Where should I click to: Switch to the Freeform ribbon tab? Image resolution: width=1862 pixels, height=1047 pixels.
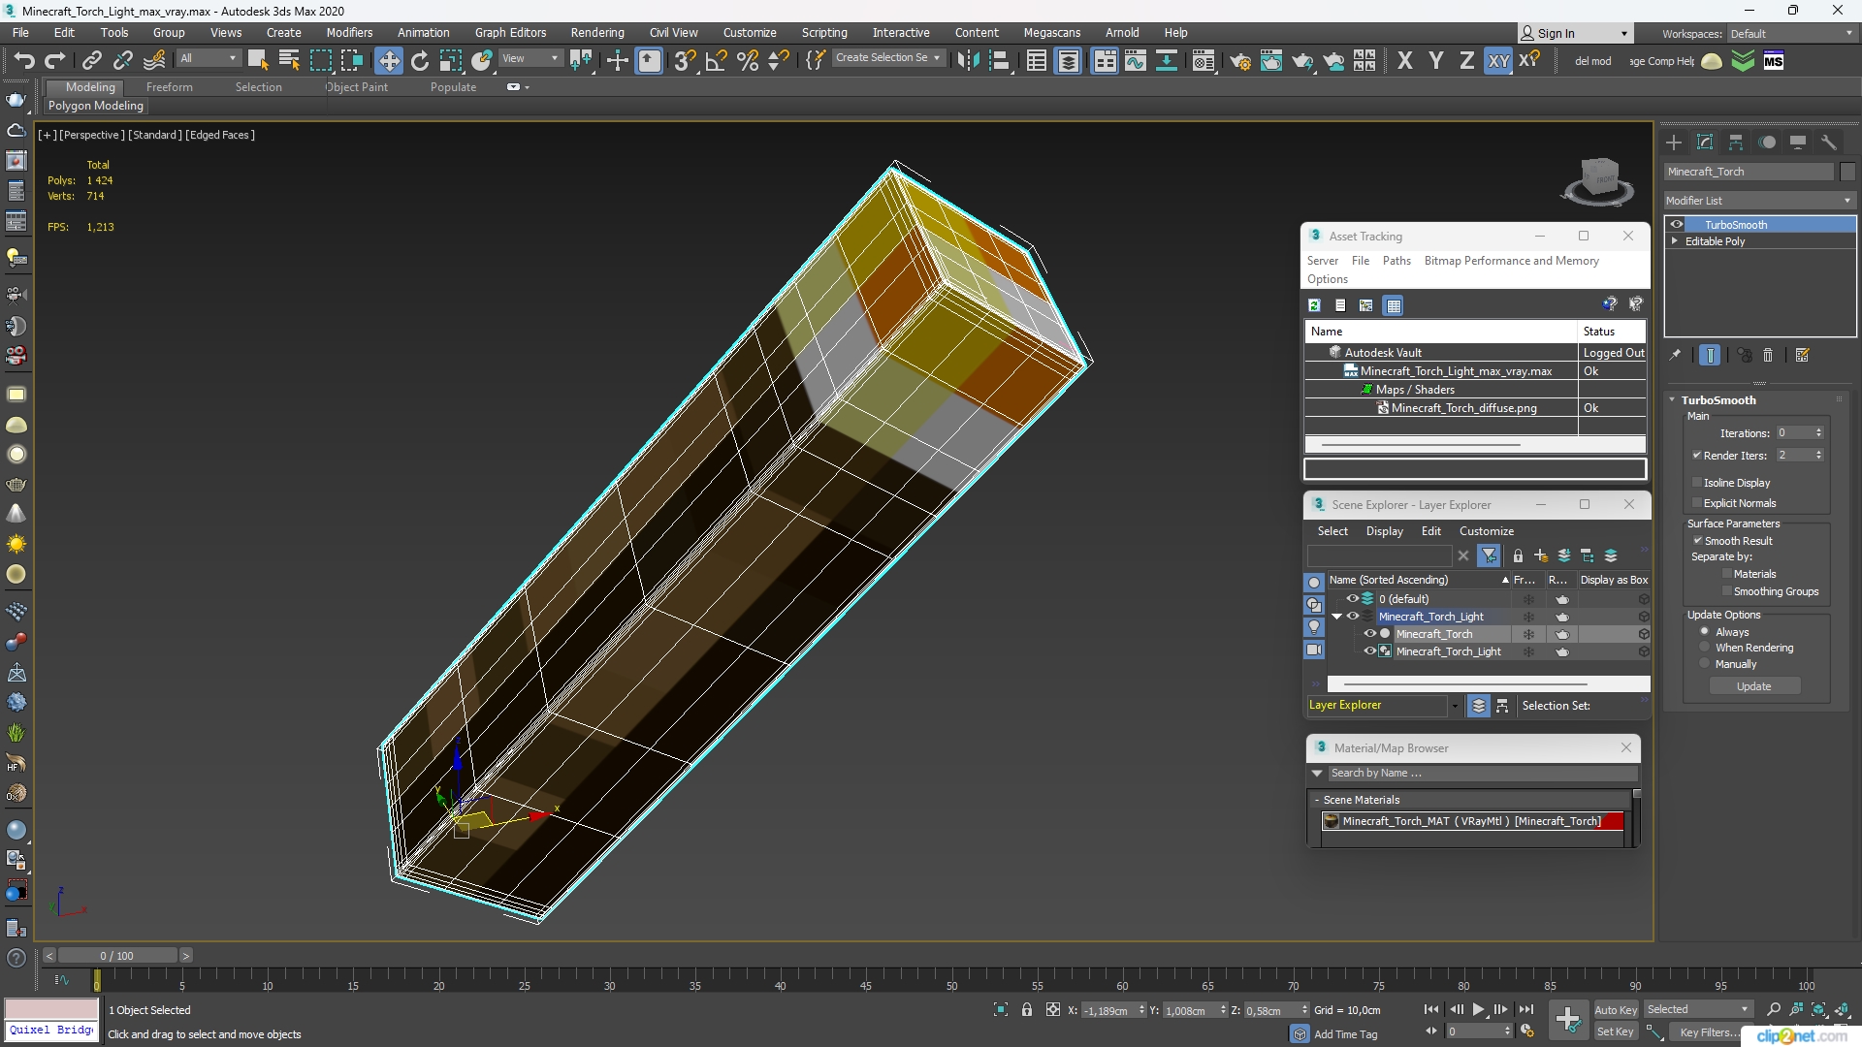coord(170,87)
